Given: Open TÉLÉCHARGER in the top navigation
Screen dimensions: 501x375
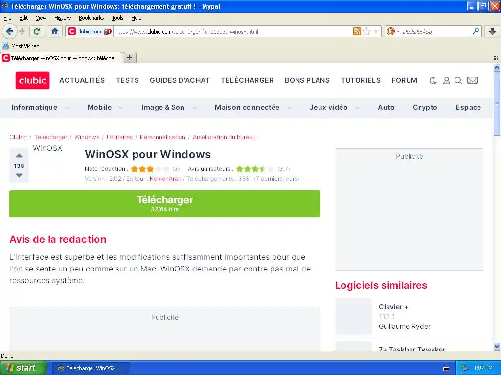Looking at the screenshot, I should pos(247,80).
